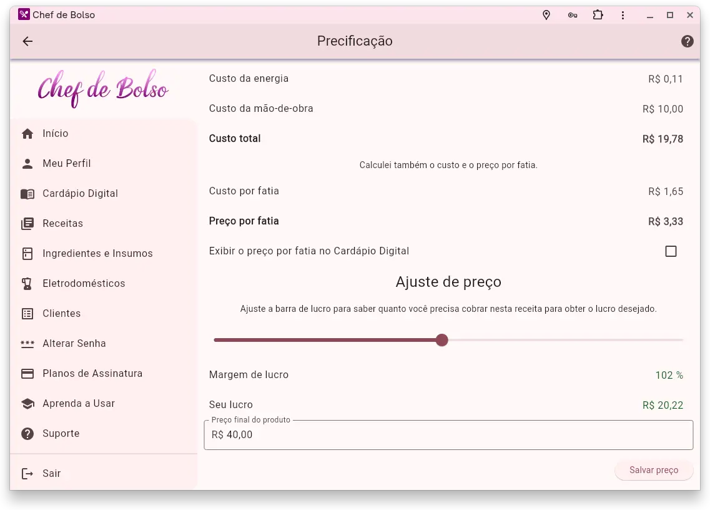Select Clientes in the sidebar
The height and width of the screenshot is (510, 710).
pos(61,314)
